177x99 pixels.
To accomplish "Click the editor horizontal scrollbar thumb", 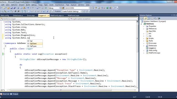I will pyautogui.click(x=61, y=90).
